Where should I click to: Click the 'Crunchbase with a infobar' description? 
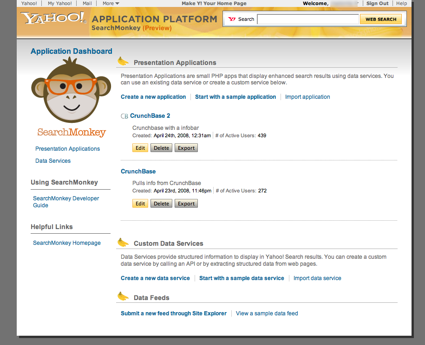click(x=166, y=128)
